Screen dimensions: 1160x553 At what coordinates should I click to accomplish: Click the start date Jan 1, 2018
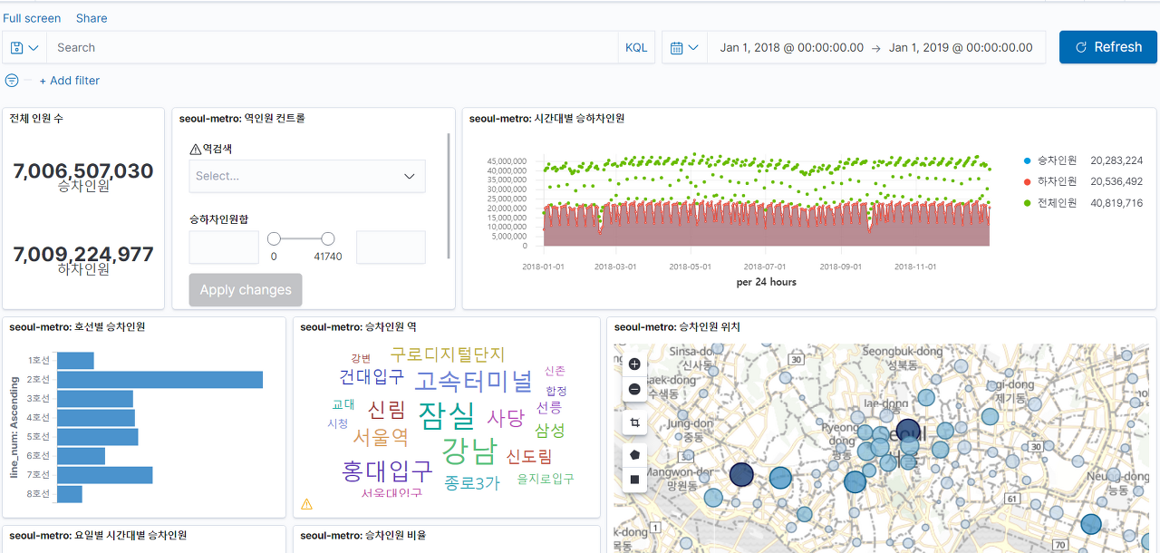(x=791, y=47)
